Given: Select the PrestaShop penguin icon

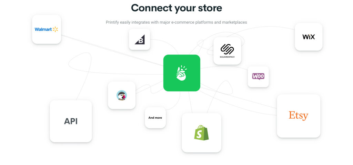Looking at the screenshot, I should pyautogui.click(x=122, y=95).
